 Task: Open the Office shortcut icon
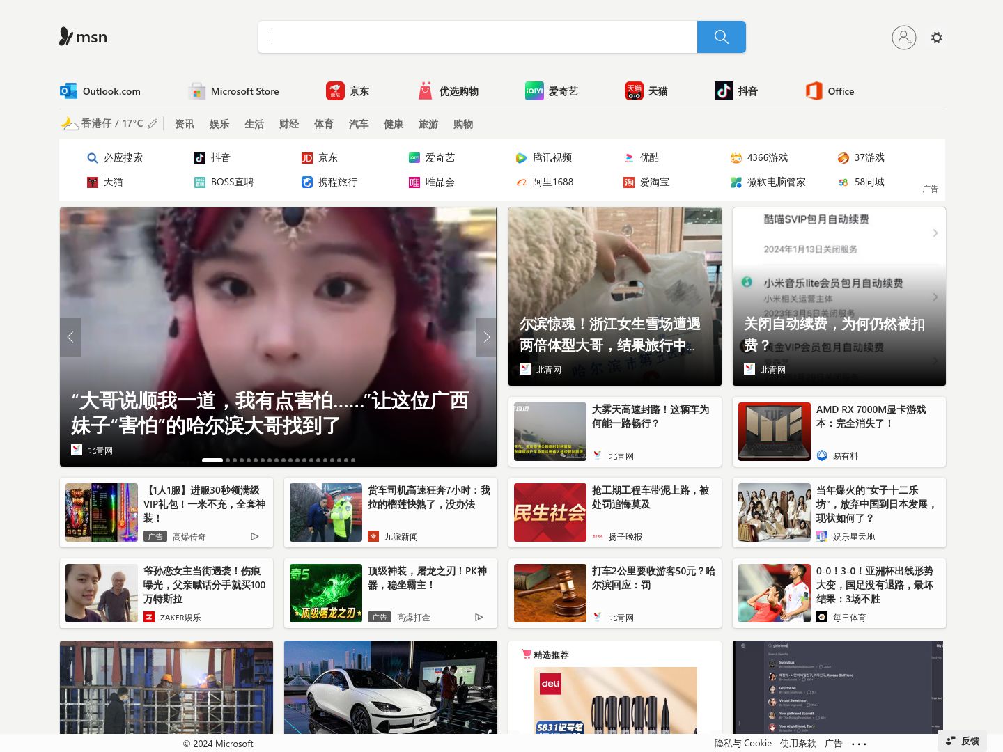pos(814,91)
